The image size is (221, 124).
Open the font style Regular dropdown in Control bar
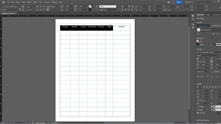[x=17, y=10]
